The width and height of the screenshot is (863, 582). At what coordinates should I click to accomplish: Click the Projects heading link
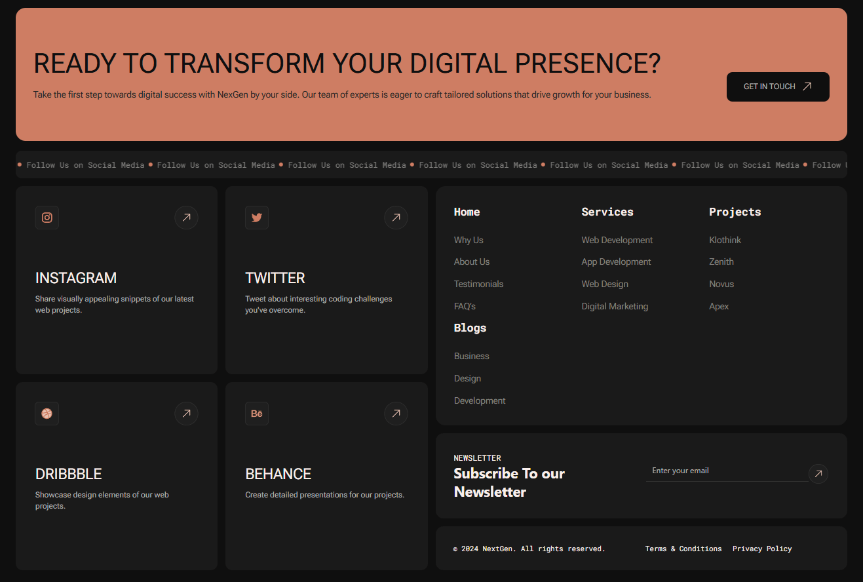click(735, 212)
